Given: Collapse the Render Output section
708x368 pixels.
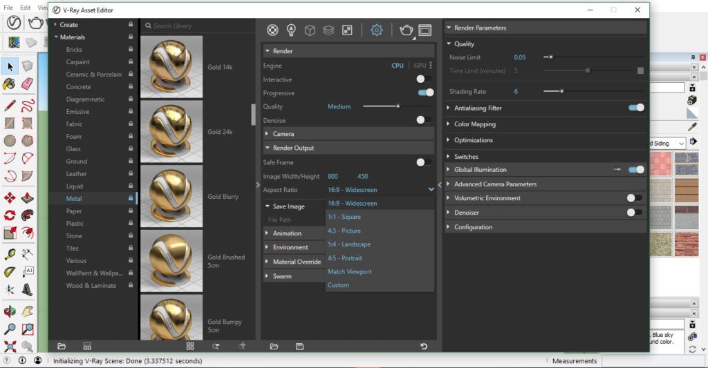Looking at the screenshot, I should (x=348, y=148).
